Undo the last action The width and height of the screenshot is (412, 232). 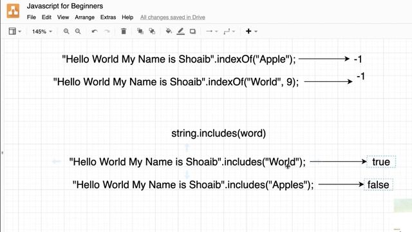[x=95, y=32]
